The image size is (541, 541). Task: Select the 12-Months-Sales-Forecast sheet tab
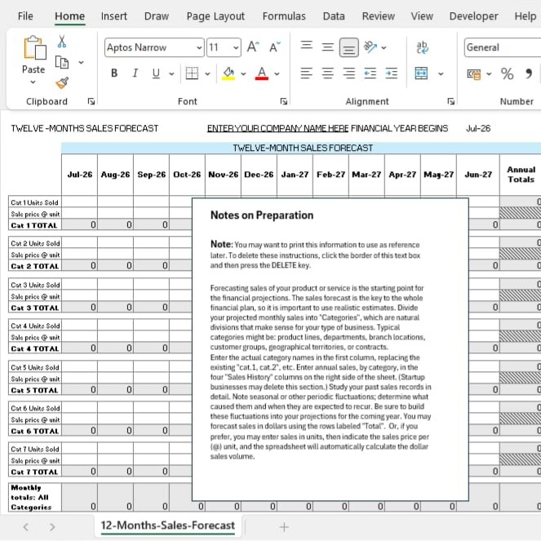(x=167, y=525)
